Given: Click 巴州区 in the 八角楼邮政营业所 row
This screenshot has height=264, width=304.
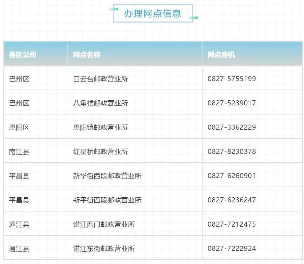Looking at the screenshot, I should [19, 103].
